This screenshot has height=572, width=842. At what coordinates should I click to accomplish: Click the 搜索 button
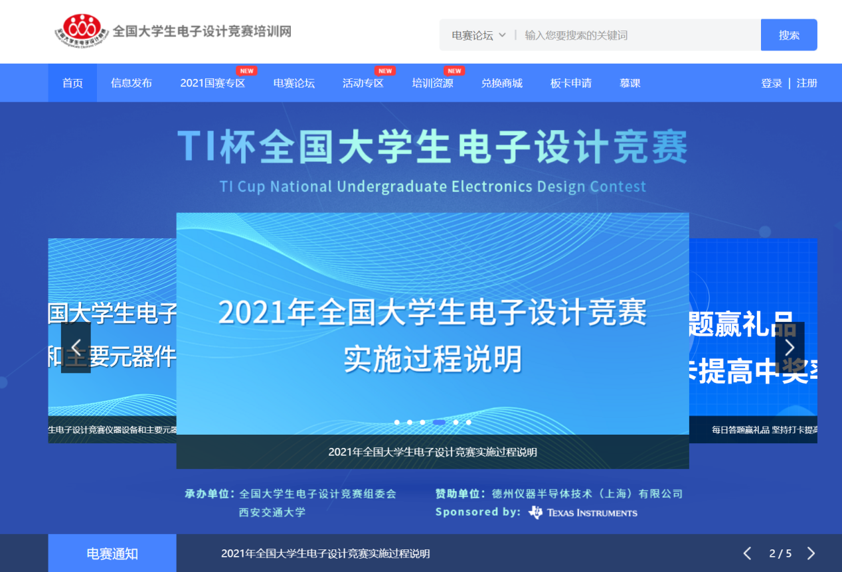click(x=789, y=35)
